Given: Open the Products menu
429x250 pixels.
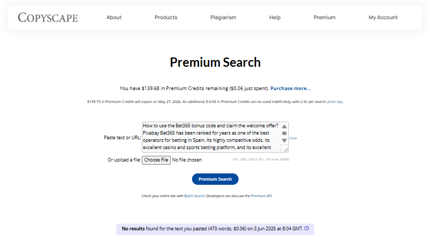Looking at the screenshot, I should pyautogui.click(x=166, y=17).
